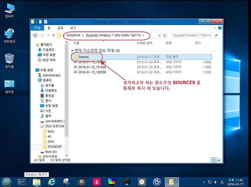Click the properties icon in quick access toolbar
This screenshot has width=251, height=187.
[x=40, y=22]
